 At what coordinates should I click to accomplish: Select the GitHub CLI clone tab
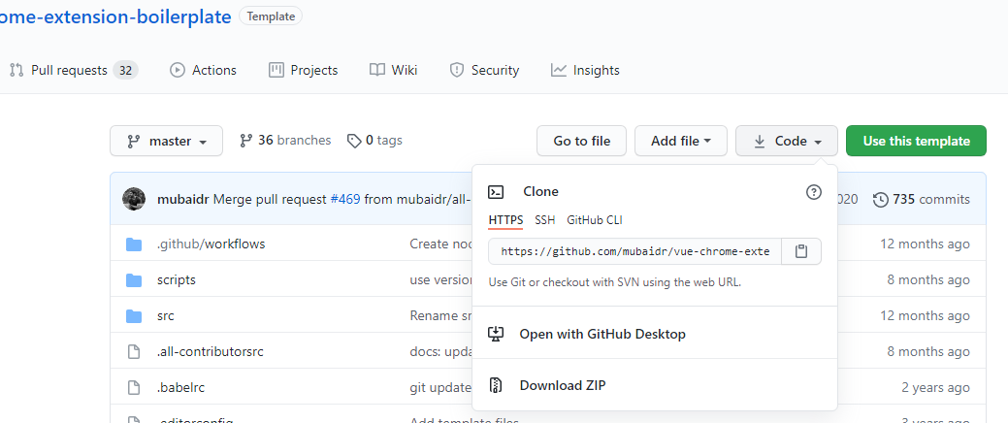point(595,220)
